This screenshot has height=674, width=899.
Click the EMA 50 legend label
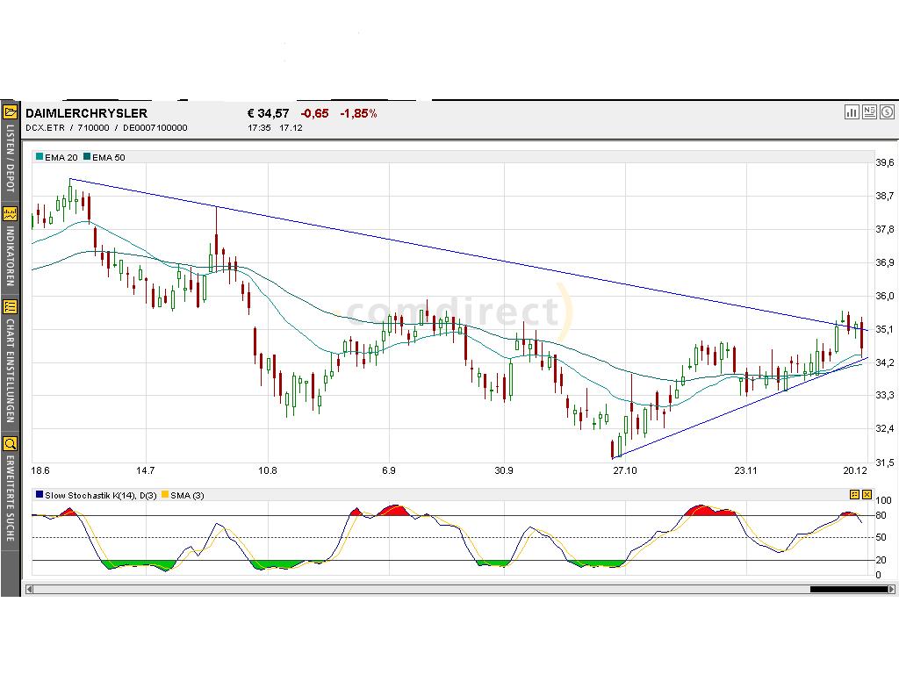pyautogui.click(x=108, y=157)
